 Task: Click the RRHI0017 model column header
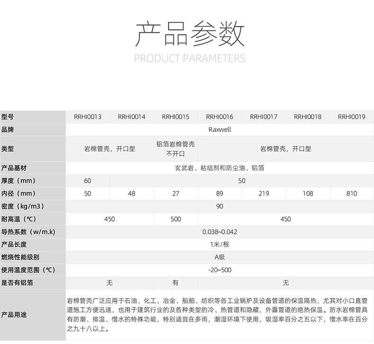point(264,117)
